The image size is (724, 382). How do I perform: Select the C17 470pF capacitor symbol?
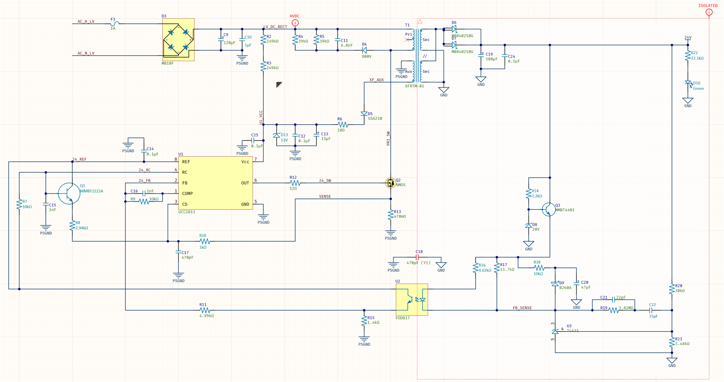point(178,252)
